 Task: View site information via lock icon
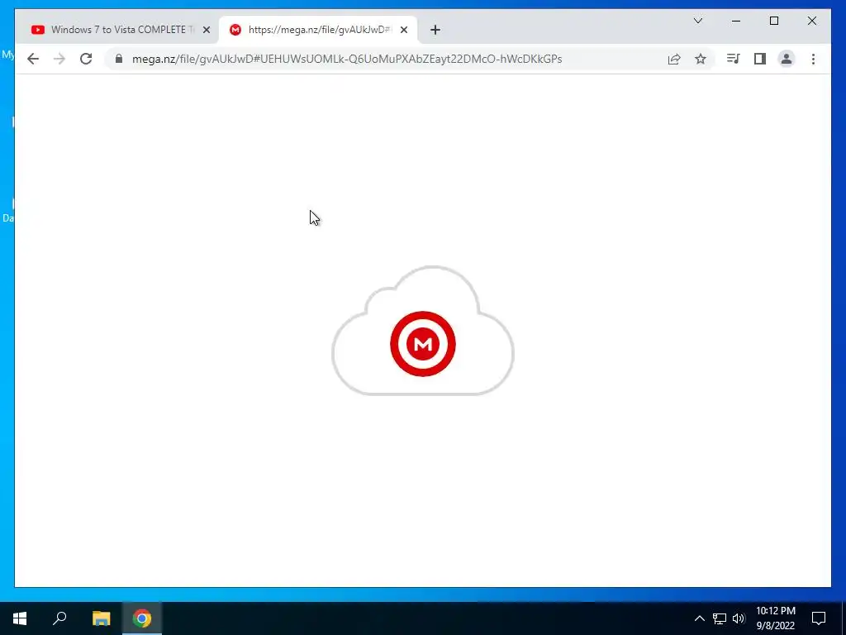pos(119,59)
